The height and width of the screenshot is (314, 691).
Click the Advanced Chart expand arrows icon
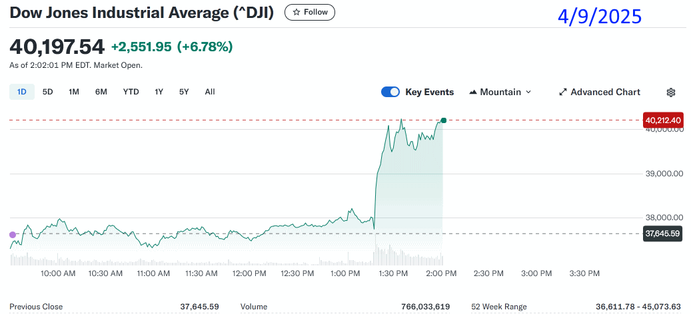pos(562,92)
